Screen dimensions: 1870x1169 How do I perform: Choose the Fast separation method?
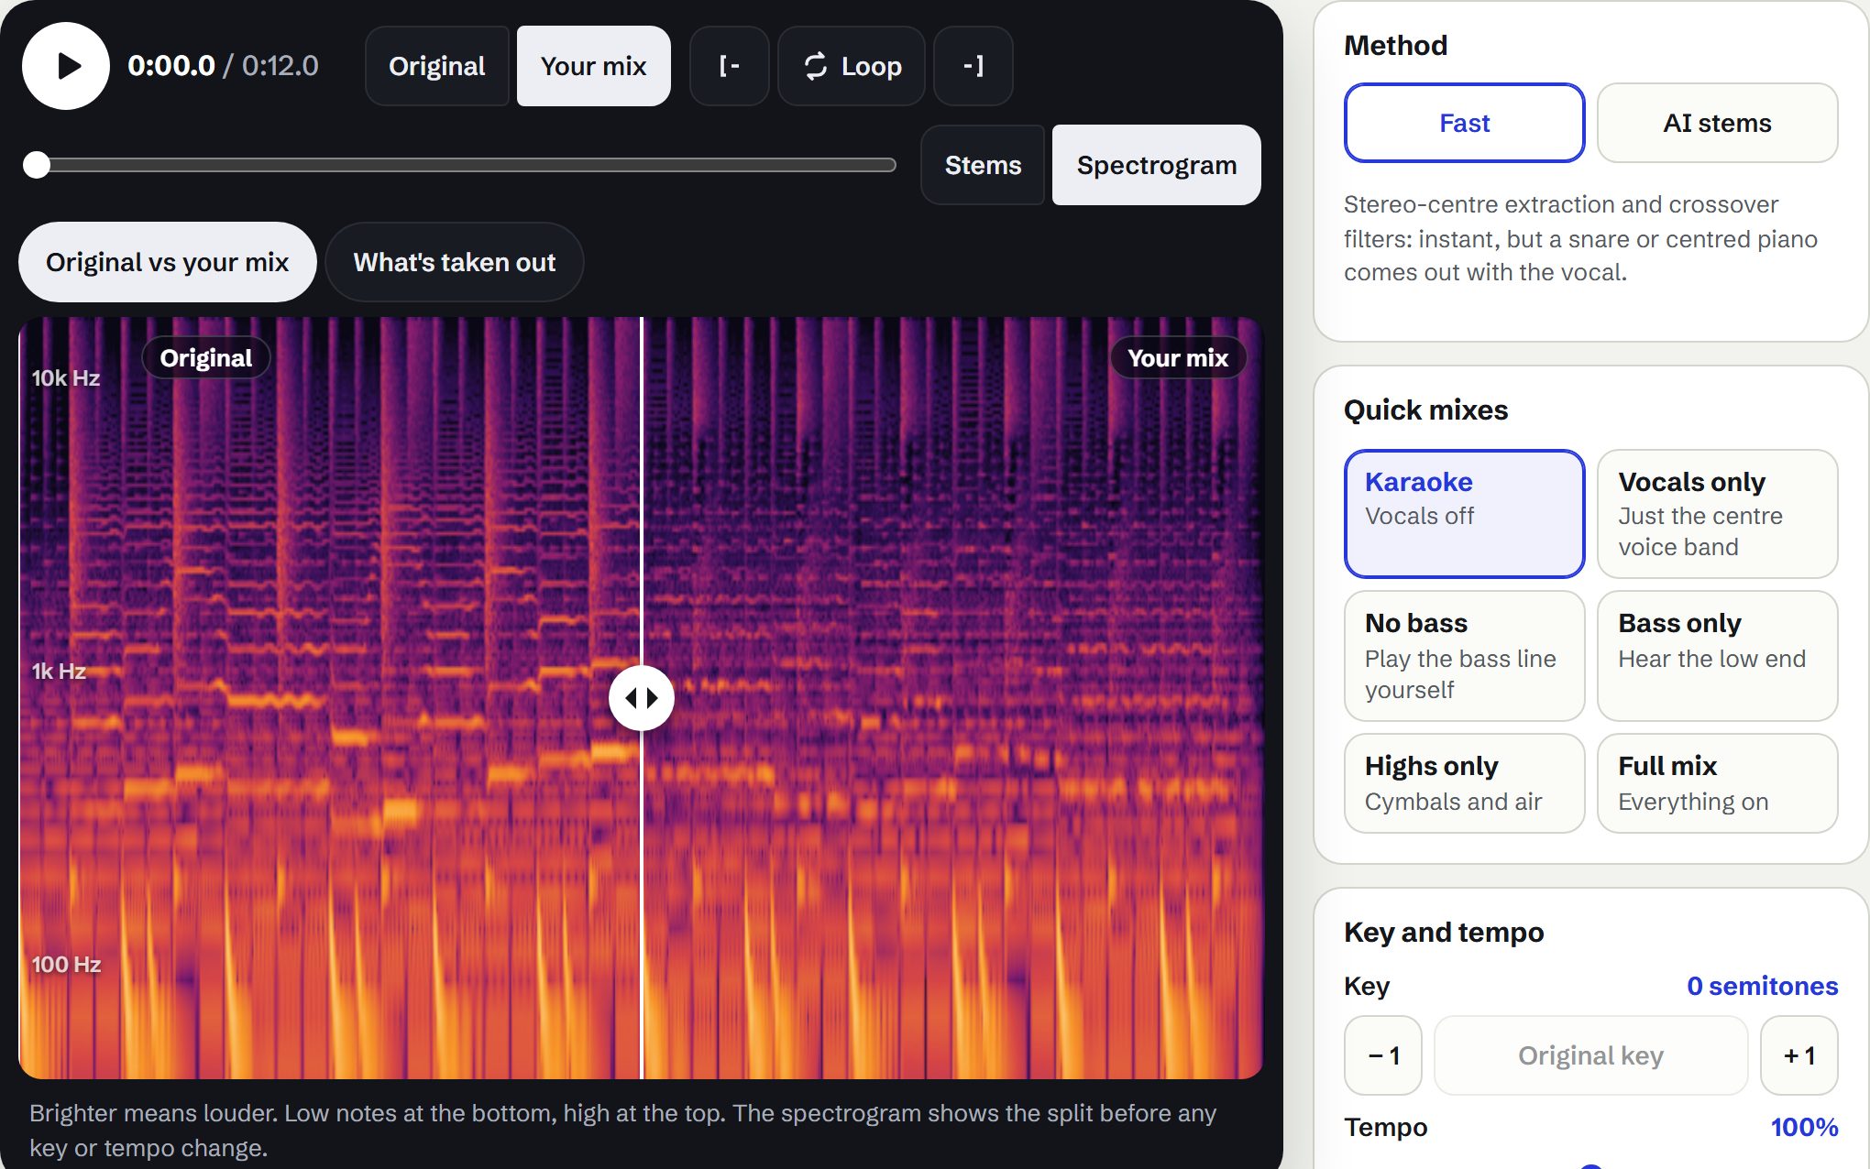point(1464,123)
